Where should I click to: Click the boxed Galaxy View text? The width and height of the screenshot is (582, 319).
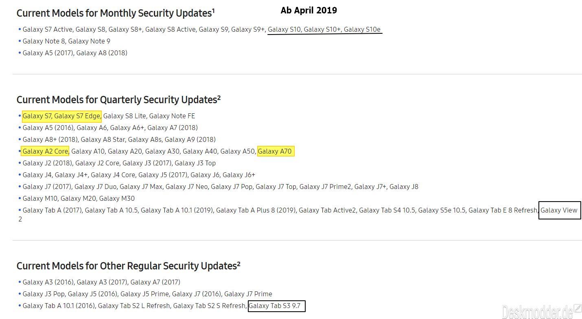tap(559, 210)
